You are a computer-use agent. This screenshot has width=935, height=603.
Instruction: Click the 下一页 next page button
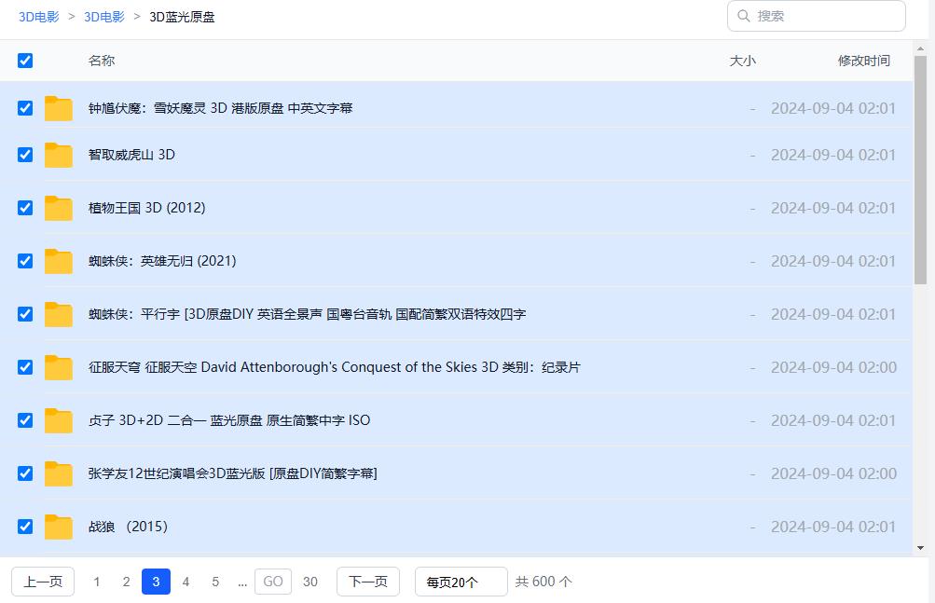(367, 582)
